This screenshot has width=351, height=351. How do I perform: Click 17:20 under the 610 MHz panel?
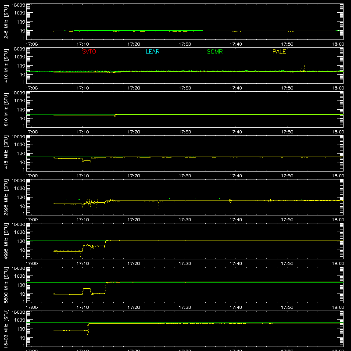click(134, 132)
